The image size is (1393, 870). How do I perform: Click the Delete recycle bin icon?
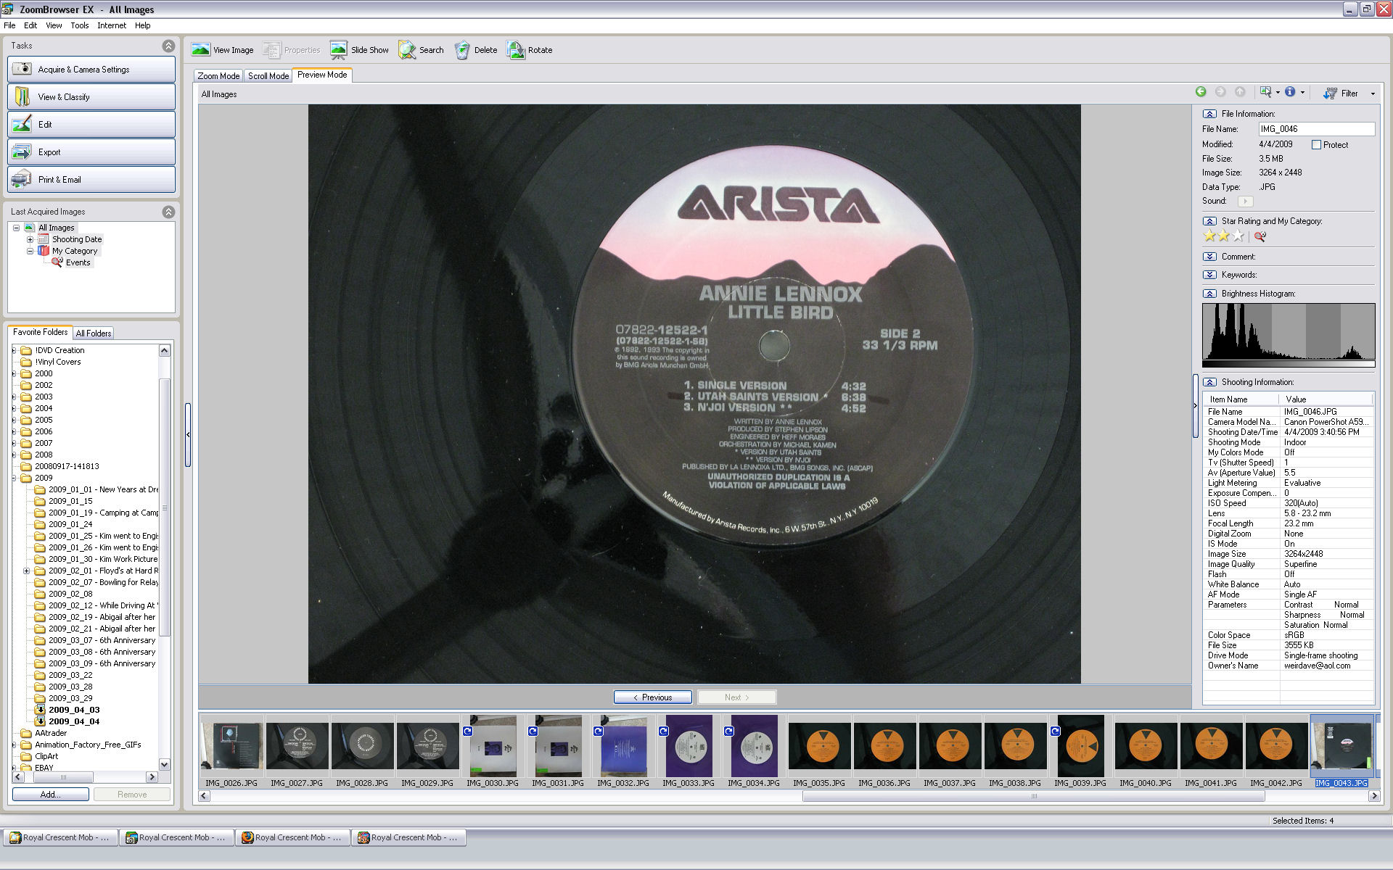[462, 50]
